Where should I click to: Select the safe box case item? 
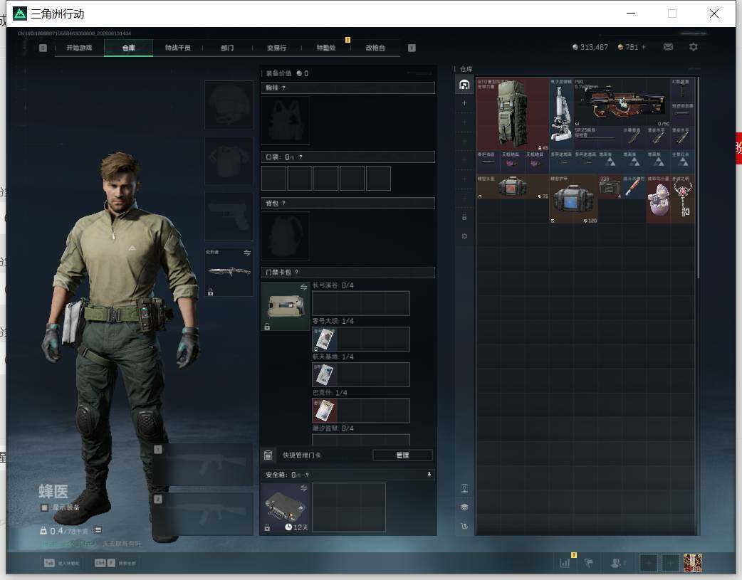pyautogui.click(x=286, y=507)
